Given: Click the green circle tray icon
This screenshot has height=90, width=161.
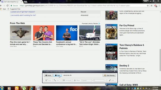Looking at the screenshot, I should point(127,88).
